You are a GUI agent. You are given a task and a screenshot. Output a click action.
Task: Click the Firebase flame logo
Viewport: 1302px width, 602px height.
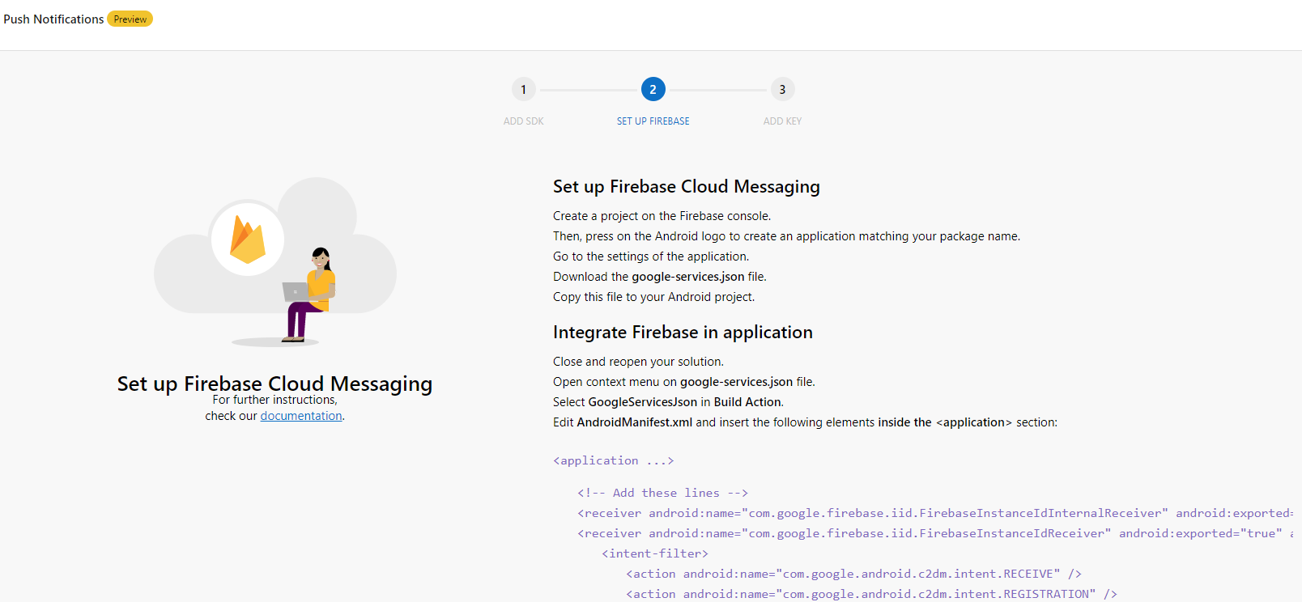[x=248, y=240]
